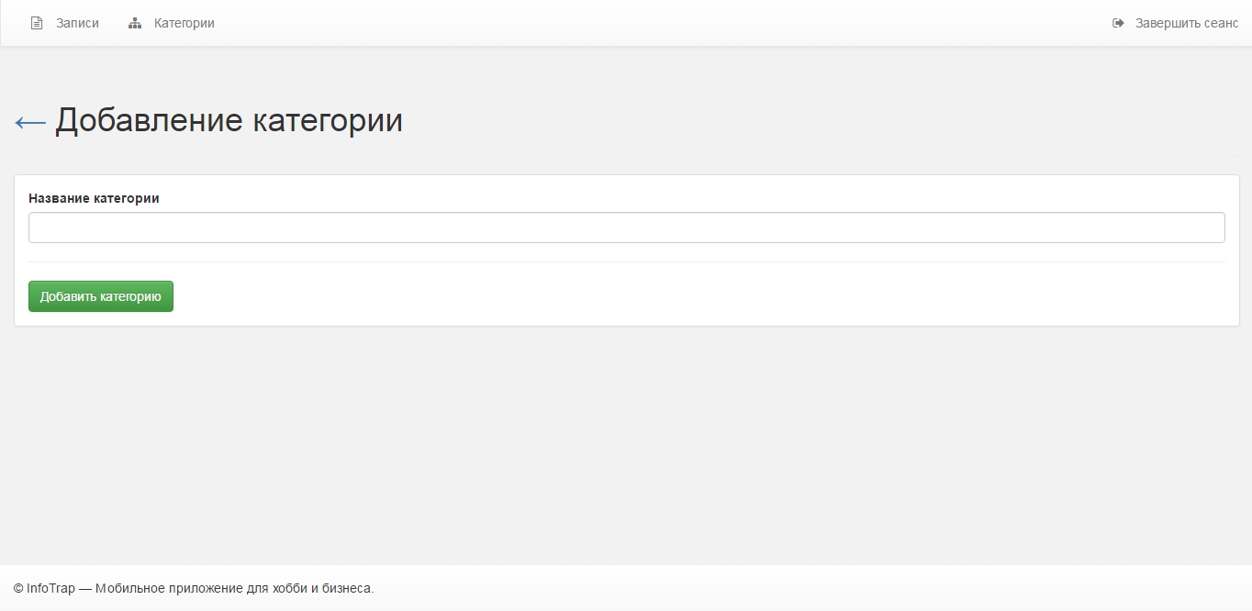Screen dimensions: 1252x611
Task: Select the Завершить сеанс logout link
Action: (x=1186, y=23)
